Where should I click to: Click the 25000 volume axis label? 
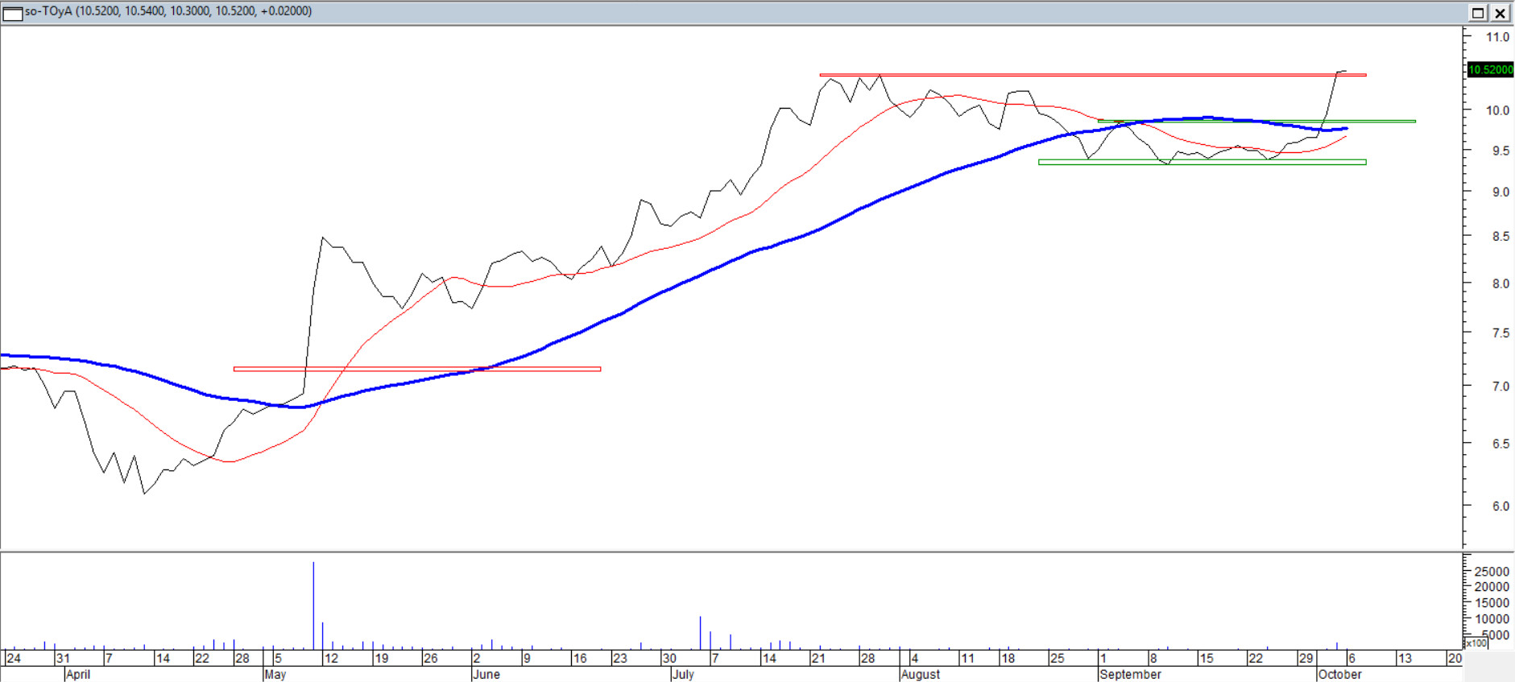point(1491,572)
